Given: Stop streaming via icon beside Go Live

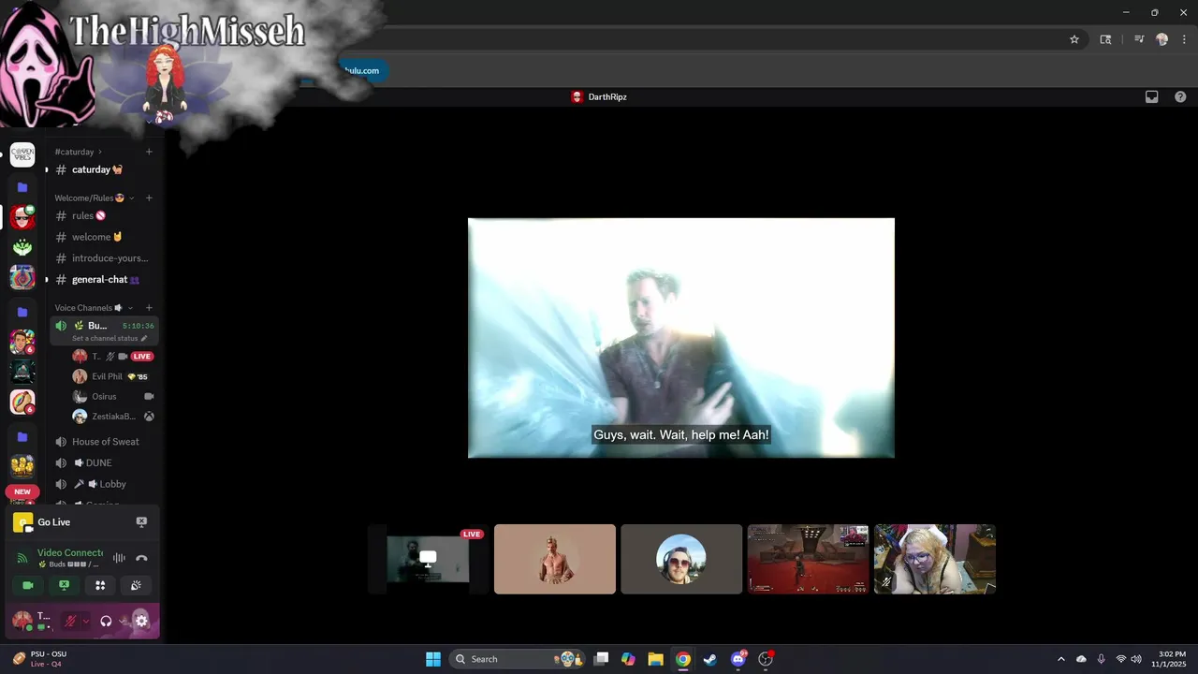Looking at the screenshot, I should click(141, 522).
